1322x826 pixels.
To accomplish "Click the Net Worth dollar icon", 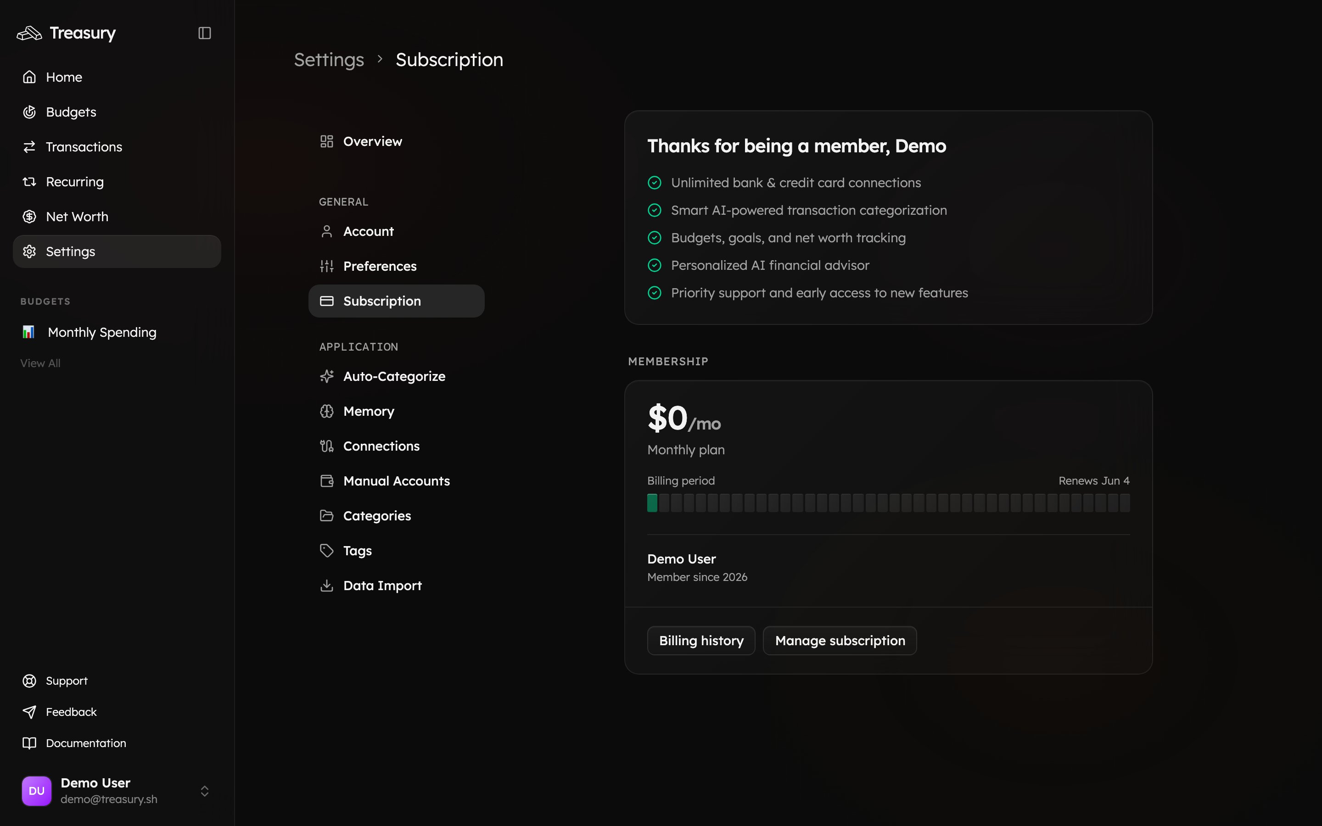I will click(x=29, y=217).
